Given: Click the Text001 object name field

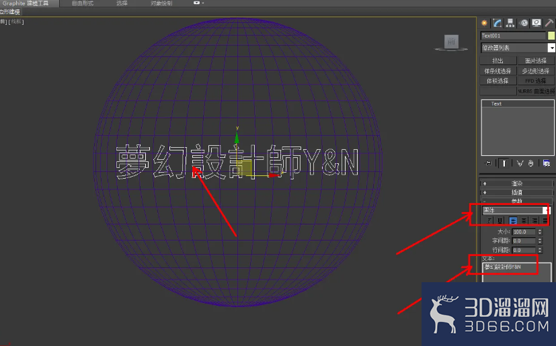Looking at the screenshot, I should point(513,36).
